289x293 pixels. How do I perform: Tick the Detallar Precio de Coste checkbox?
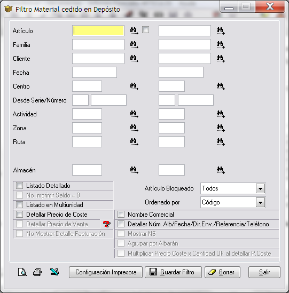click(x=19, y=215)
